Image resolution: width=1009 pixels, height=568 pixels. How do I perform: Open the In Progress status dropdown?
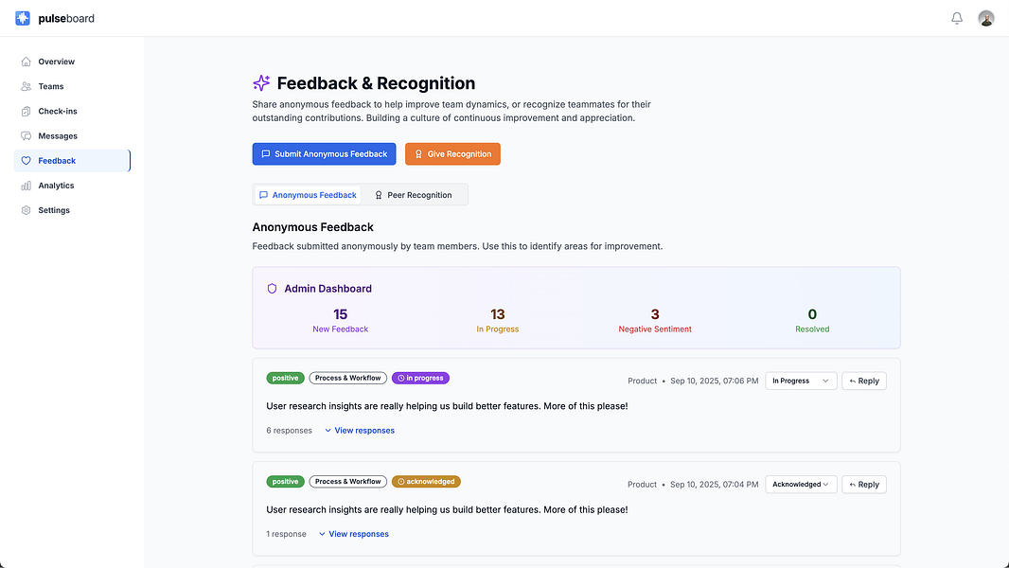(x=800, y=381)
